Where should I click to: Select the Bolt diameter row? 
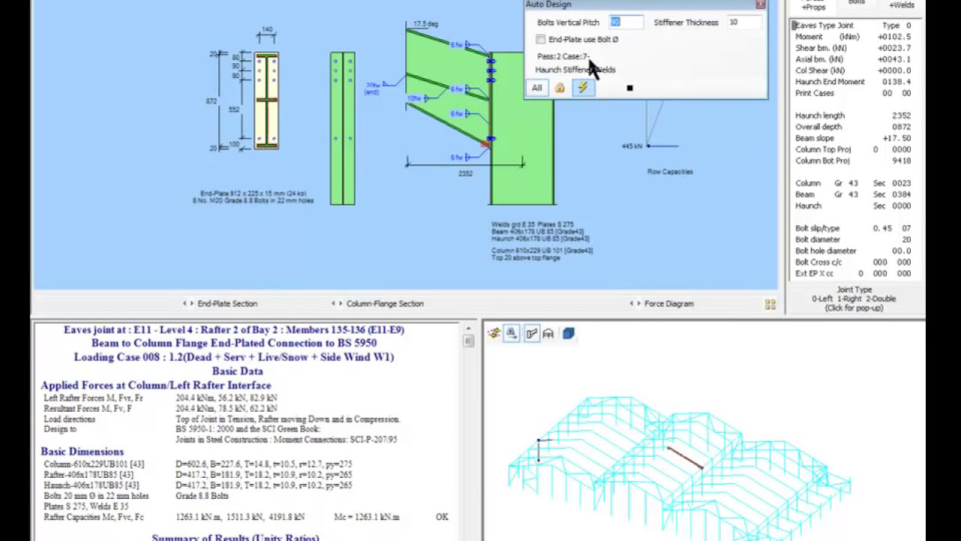(x=854, y=240)
